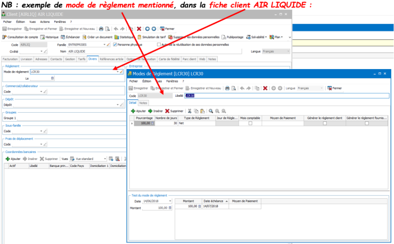
Task: Open Fichier menu in Client window
Action: click(7, 22)
